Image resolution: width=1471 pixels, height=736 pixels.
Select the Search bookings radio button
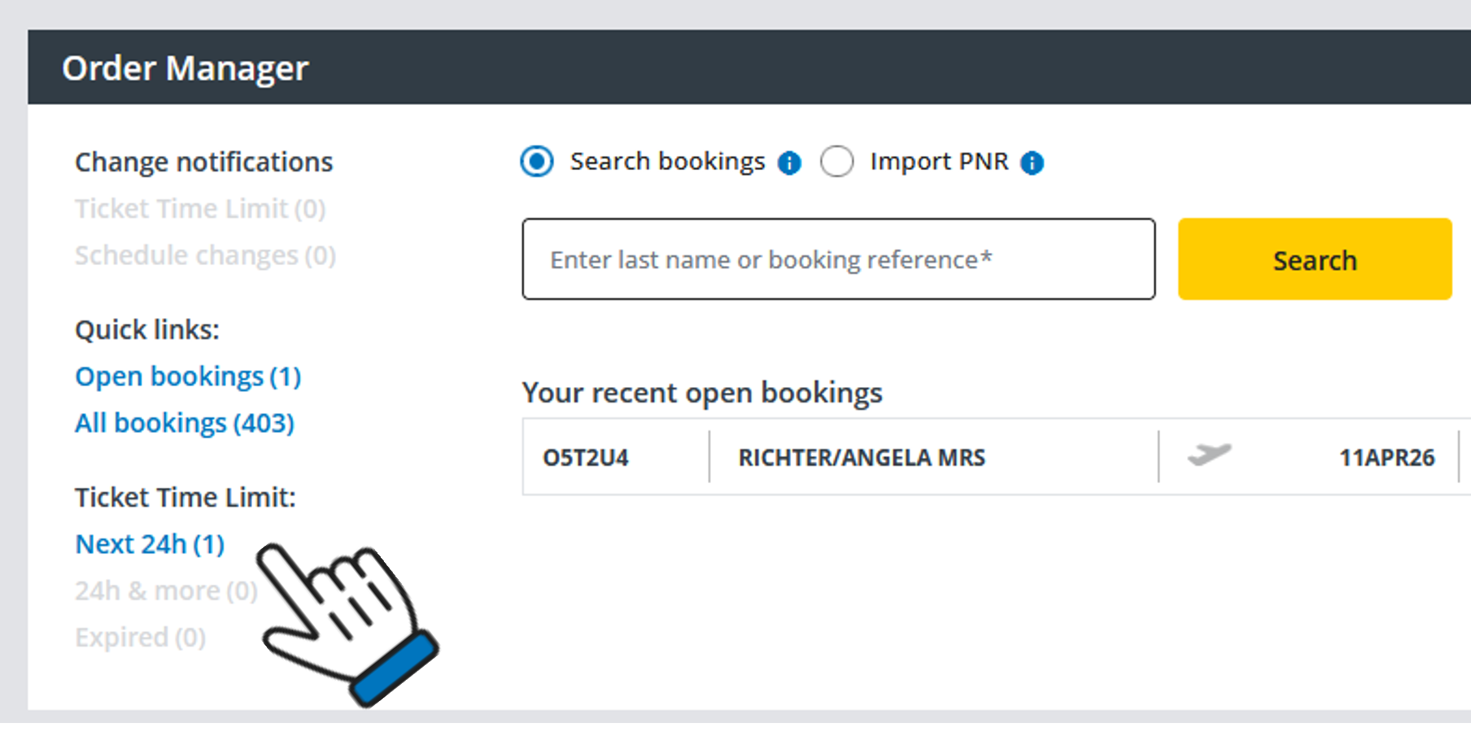[x=536, y=162]
